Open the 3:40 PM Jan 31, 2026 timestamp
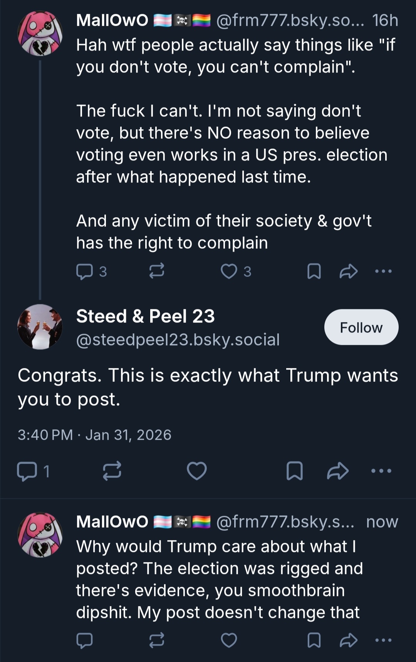 94,435
